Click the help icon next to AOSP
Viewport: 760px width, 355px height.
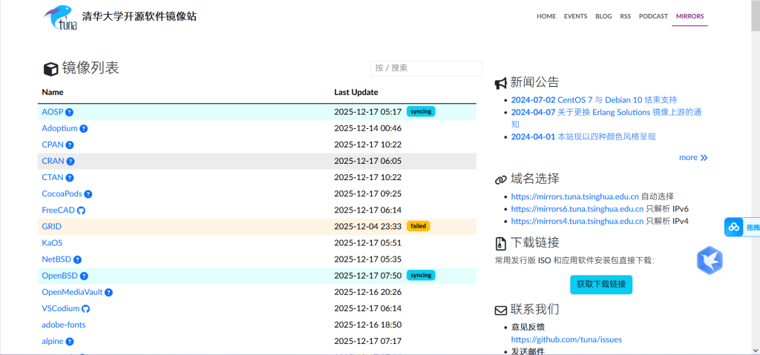(69, 112)
